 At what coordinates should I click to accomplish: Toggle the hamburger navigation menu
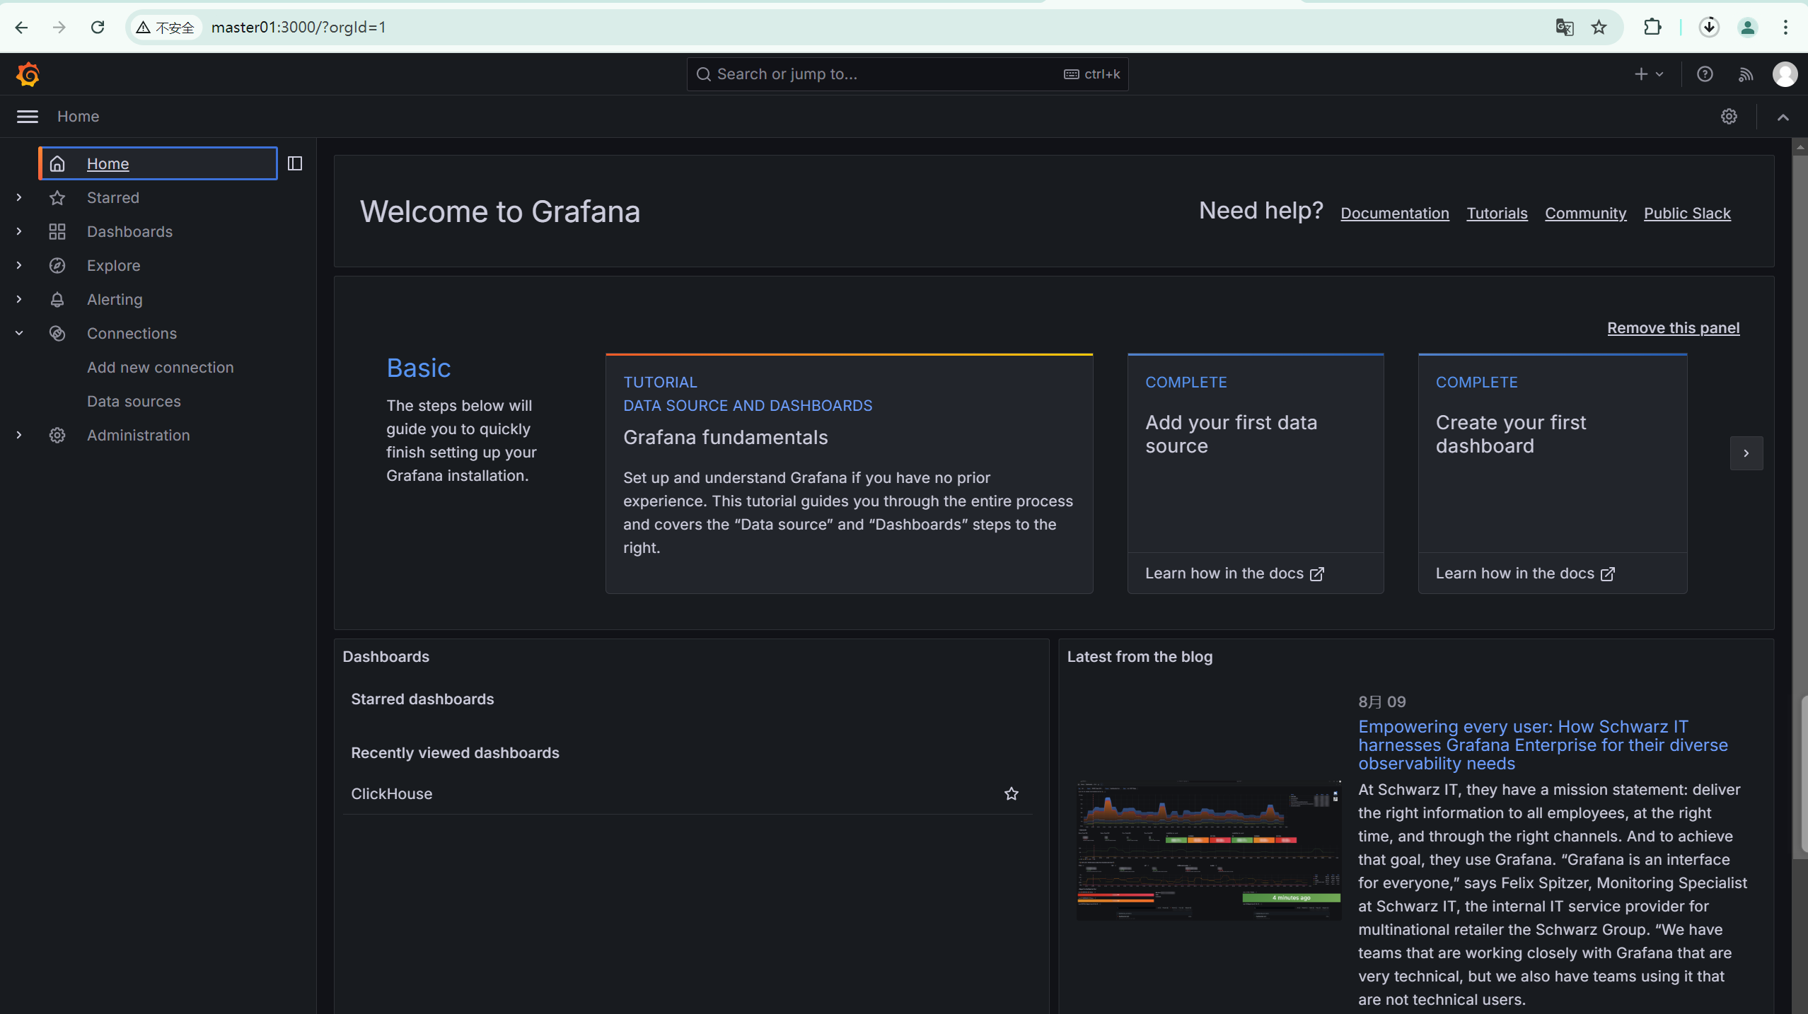pyautogui.click(x=28, y=117)
